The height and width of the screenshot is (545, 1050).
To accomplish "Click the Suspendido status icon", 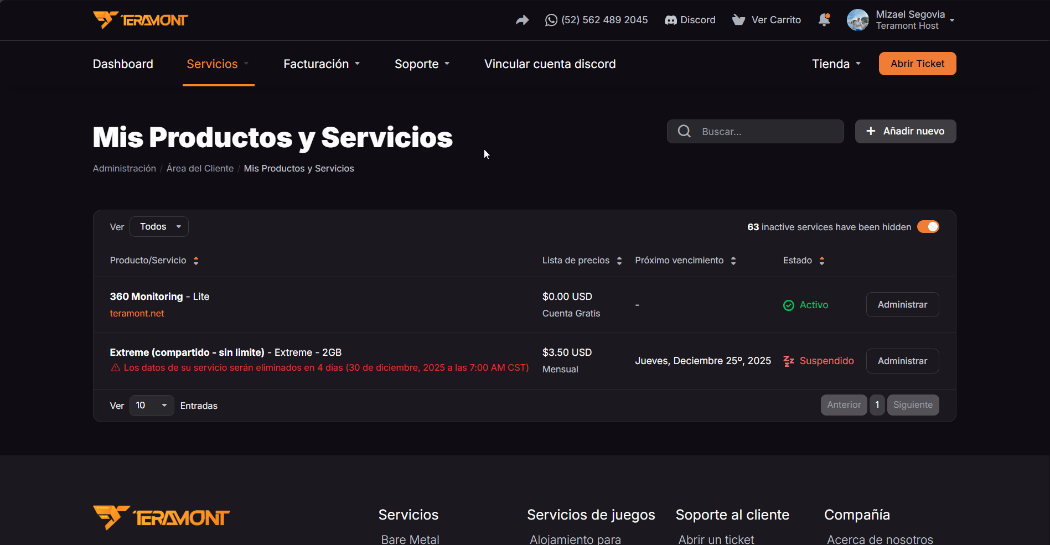I will 789,361.
